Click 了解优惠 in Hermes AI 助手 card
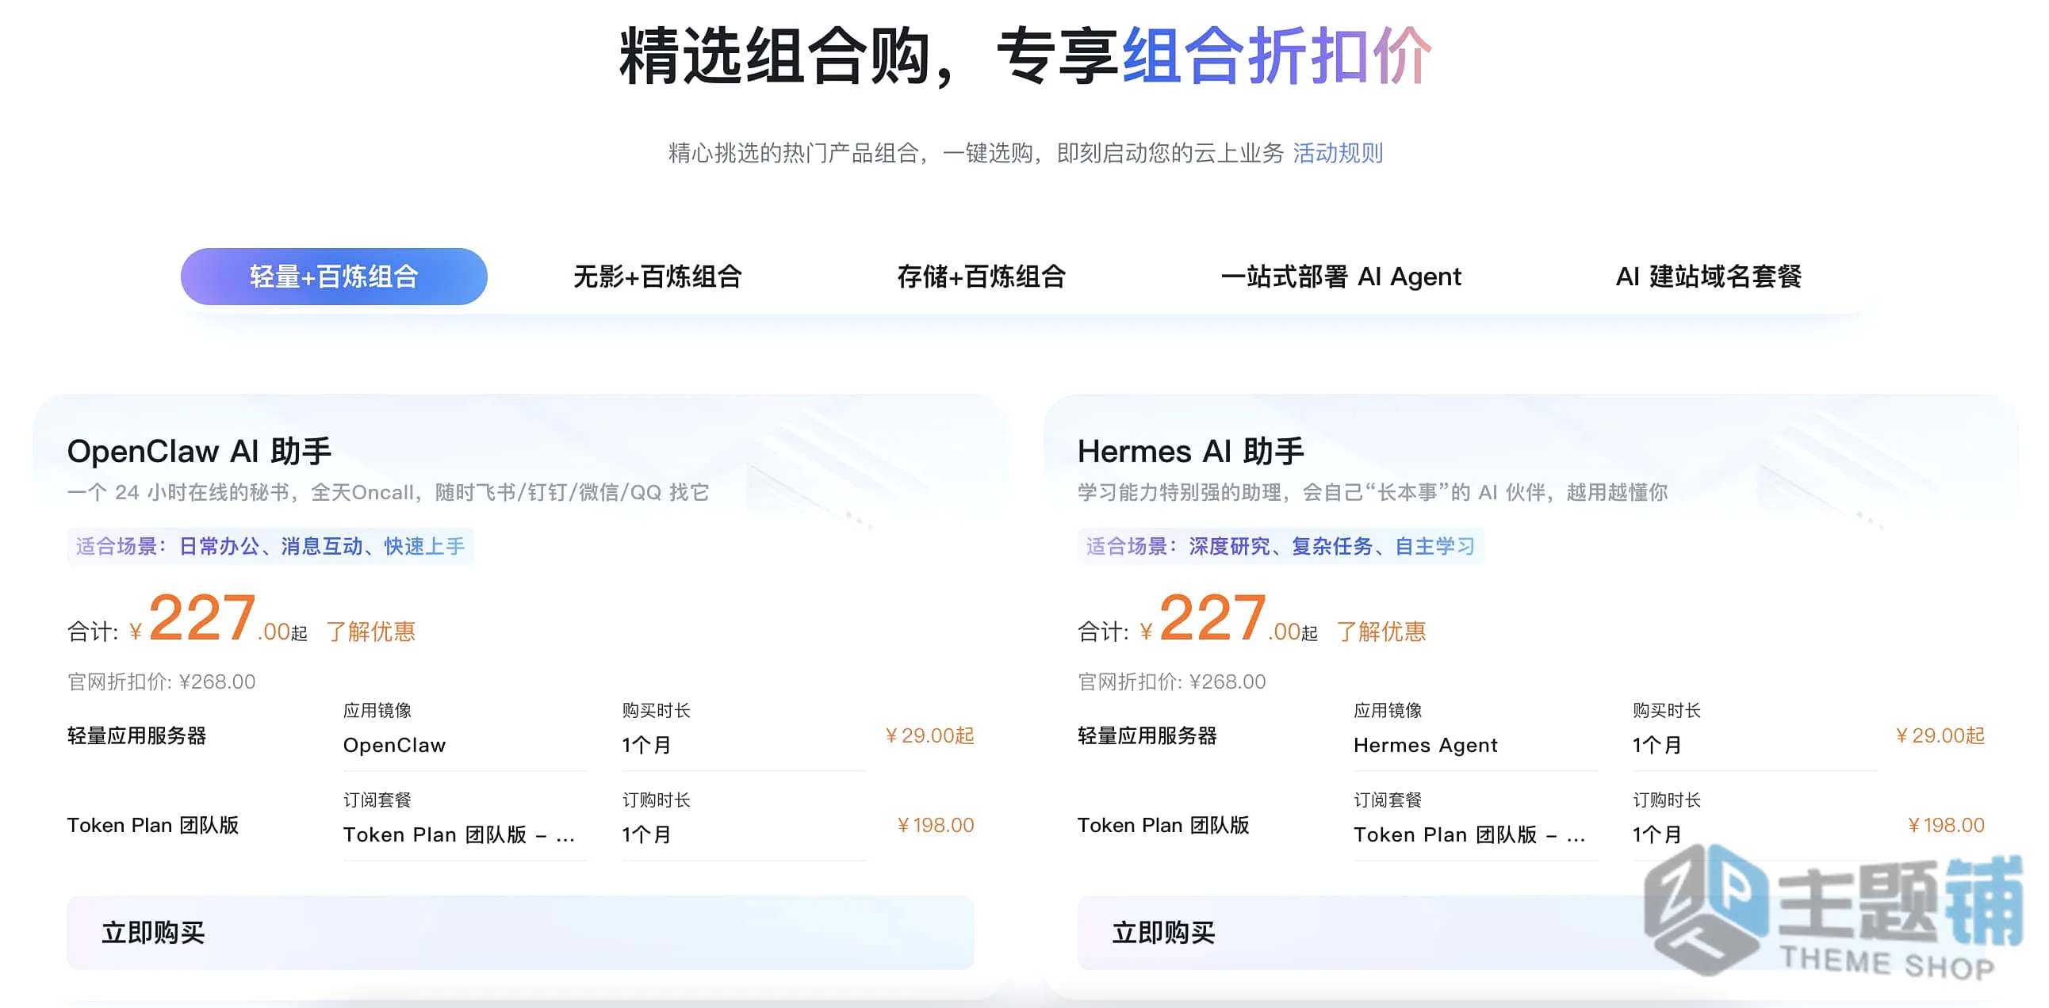The width and height of the screenshot is (2049, 1008). 1381,632
